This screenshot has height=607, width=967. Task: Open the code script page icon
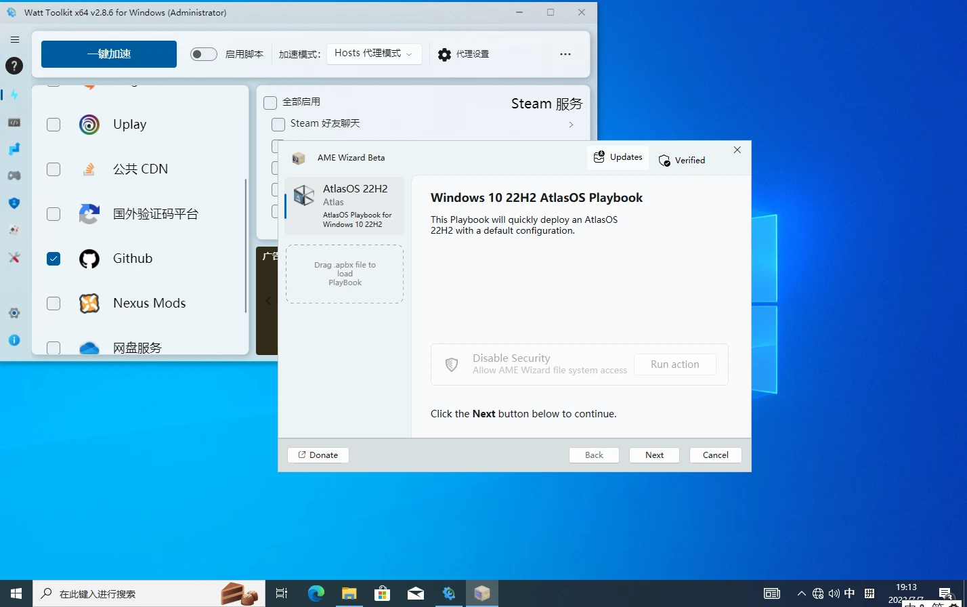14,123
